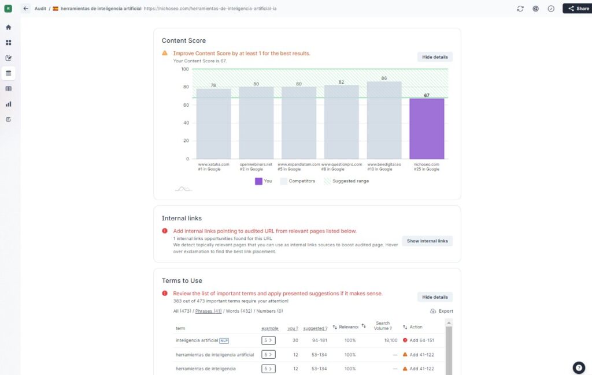The image size is (592, 375).
Task: Hide details of Content Score section
Action: 435,57
